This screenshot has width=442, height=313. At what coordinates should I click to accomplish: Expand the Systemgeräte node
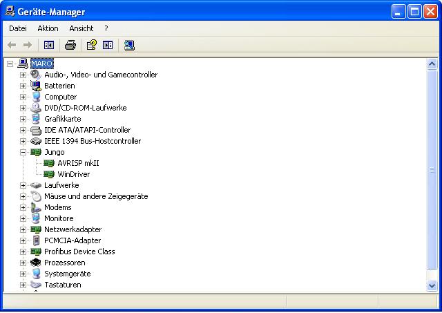tap(23, 274)
